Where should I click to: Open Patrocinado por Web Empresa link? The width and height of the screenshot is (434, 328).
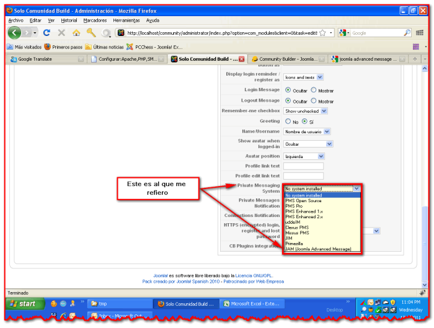tap(254, 281)
